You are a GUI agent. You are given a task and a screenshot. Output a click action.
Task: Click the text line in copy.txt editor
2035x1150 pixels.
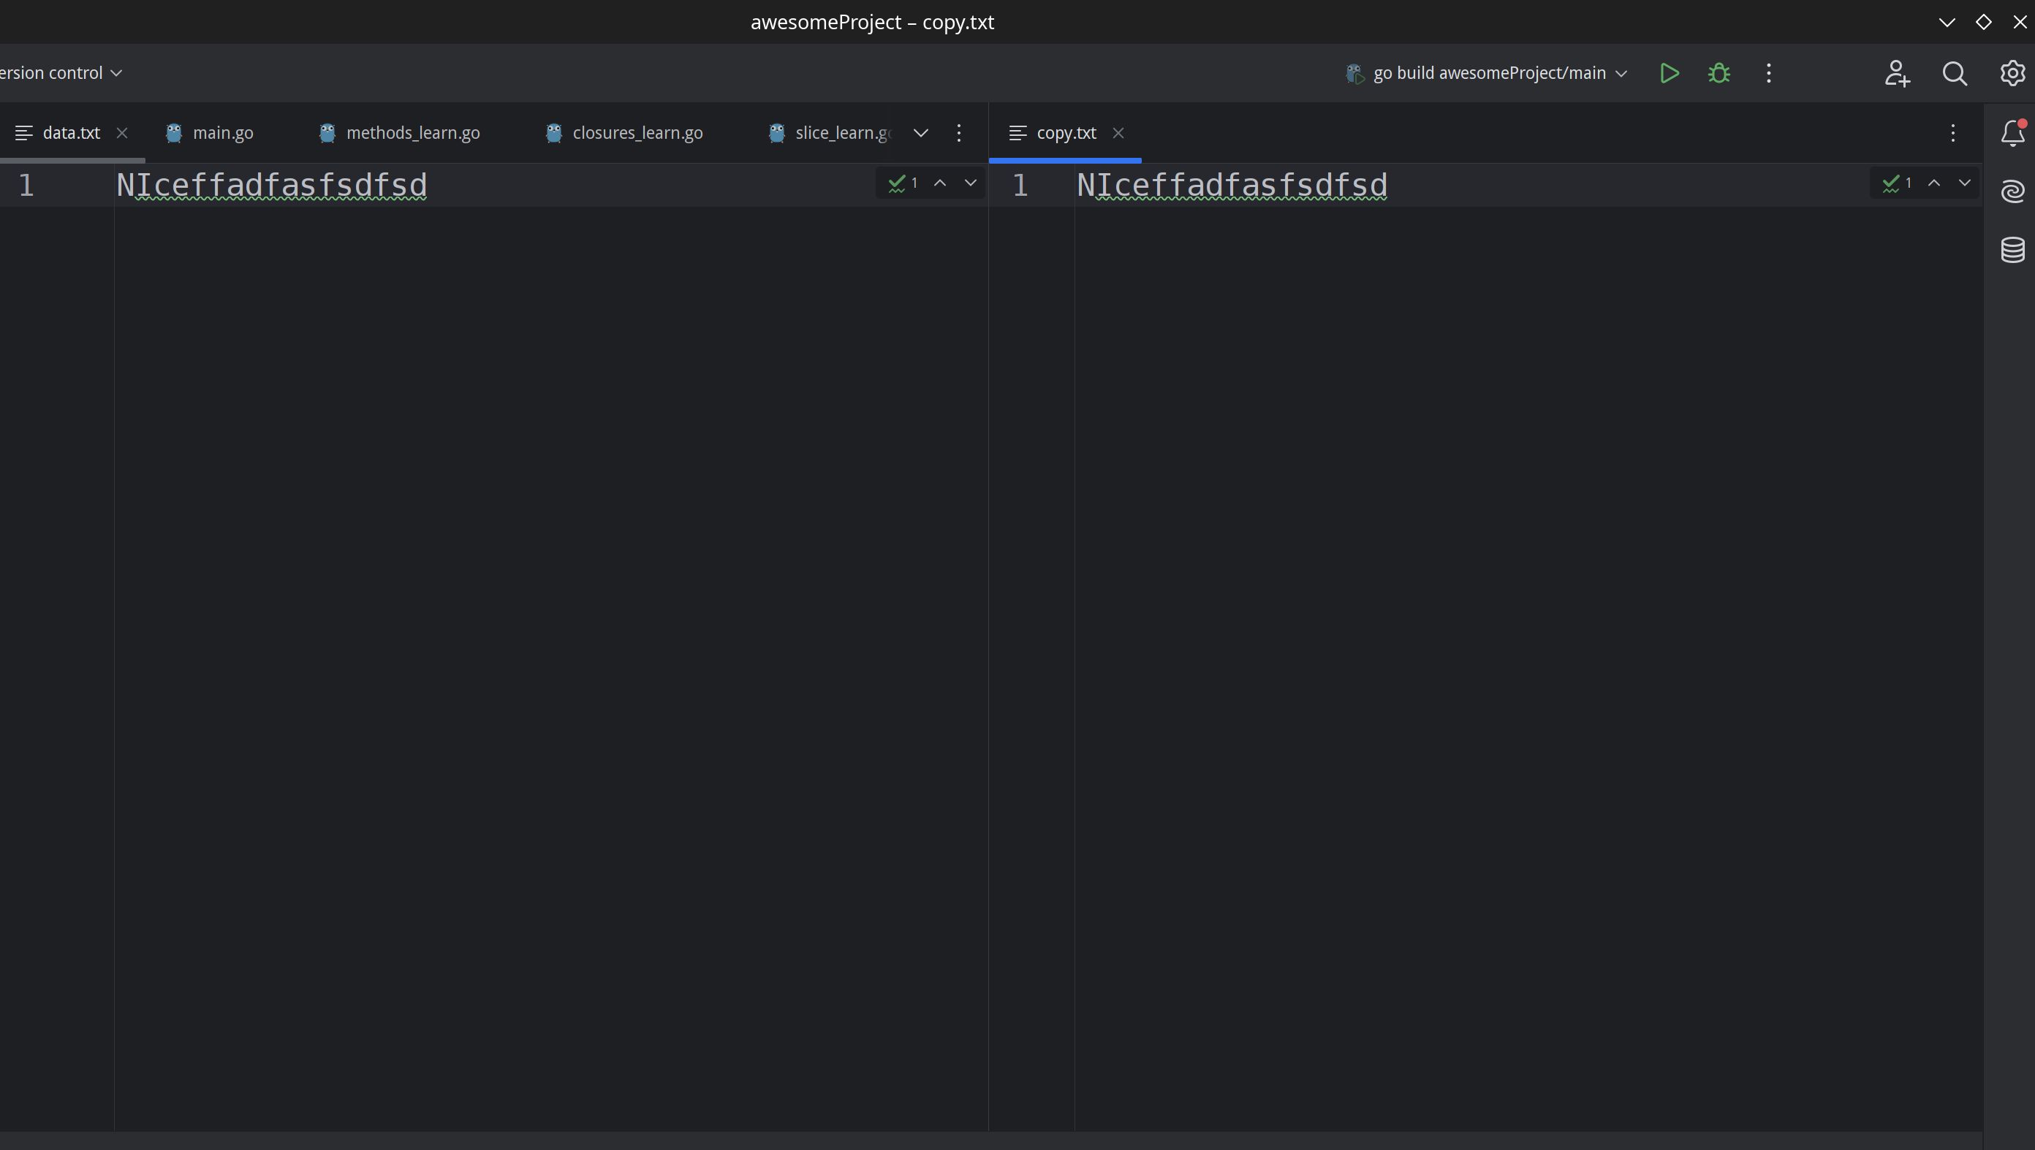(1232, 186)
